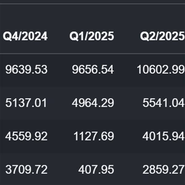Click the 9639.53 cell
The image size is (185, 185).
tap(27, 69)
